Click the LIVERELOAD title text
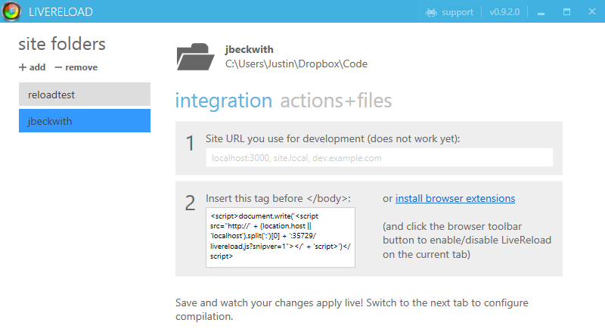The height and width of the screenshot is (335, 605). pyautogui.click(x=60, y=12)
